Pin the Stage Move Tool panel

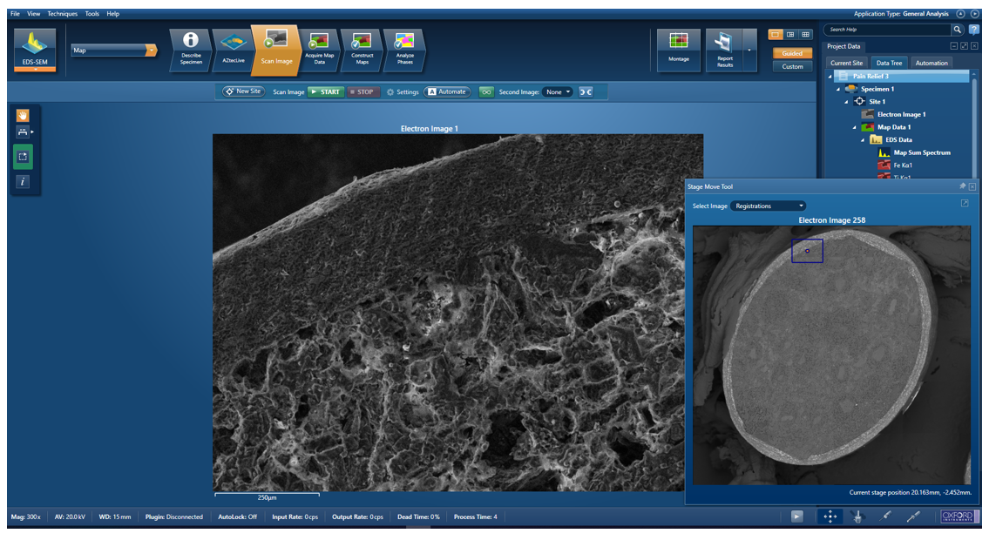tap(962, 186)
